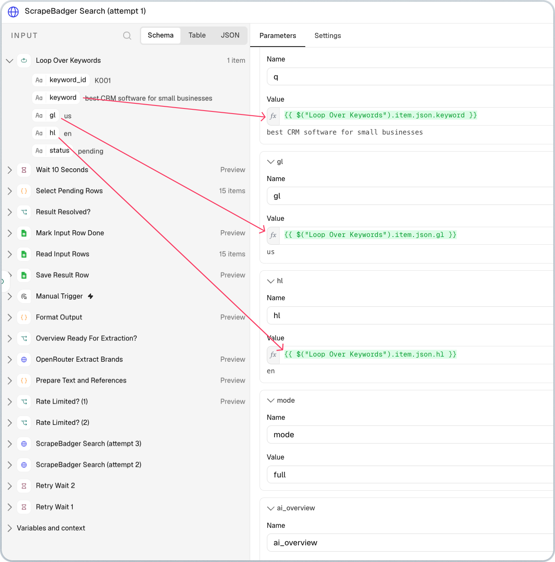This screenshot has height=562, width=555.
Task: Click the Loop Over Keywords node icon
Action: pos(24,61)
